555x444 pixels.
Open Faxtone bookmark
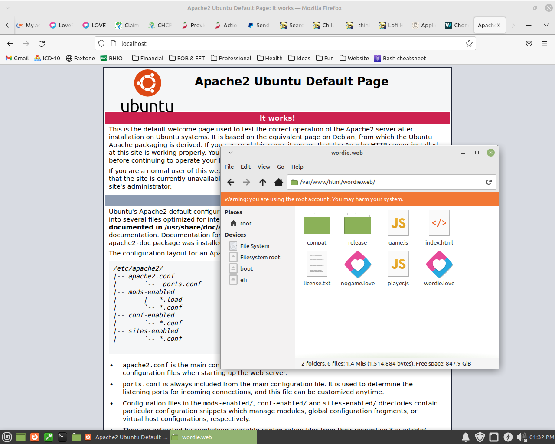click(x=80, y=58)
